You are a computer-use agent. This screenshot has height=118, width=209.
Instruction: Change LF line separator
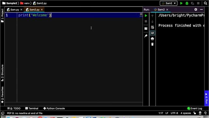[x=167, y=113]
